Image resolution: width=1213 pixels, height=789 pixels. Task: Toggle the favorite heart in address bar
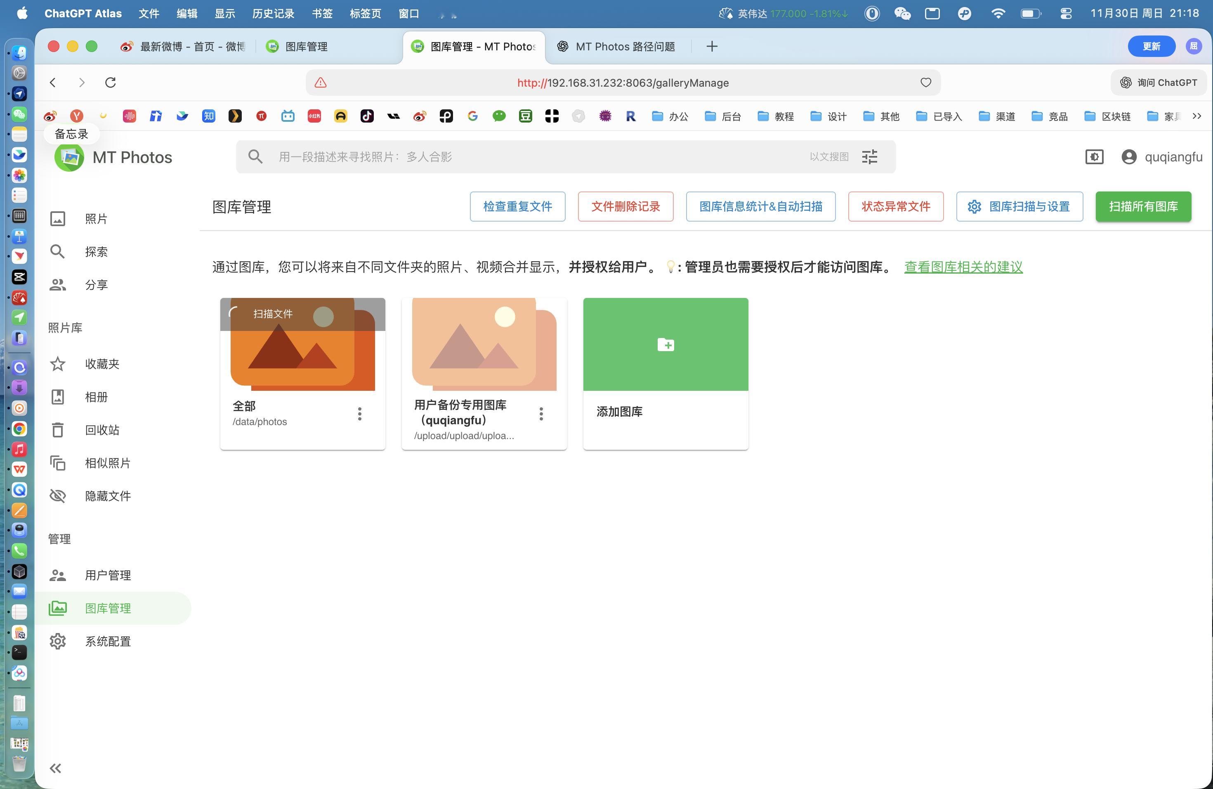coord(925,82)
